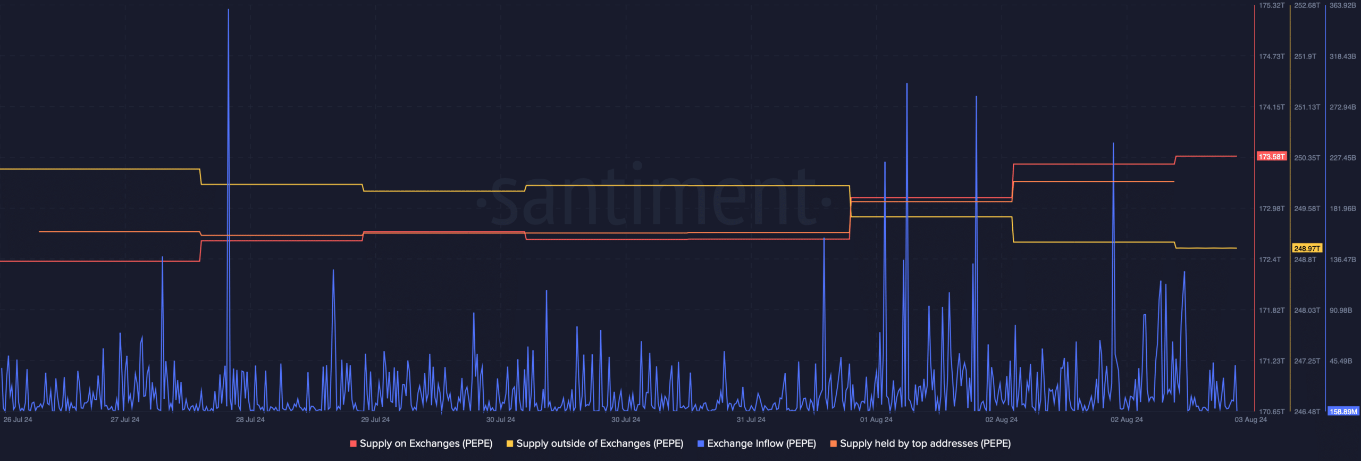The image size is (1361, 461).
Task: Click the 181.96B axis value
Action: [1343, 208]
